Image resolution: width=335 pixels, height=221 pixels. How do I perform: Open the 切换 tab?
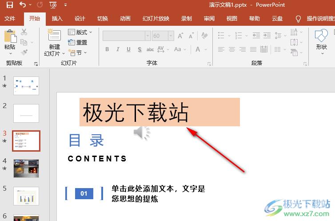click(103, 19)
